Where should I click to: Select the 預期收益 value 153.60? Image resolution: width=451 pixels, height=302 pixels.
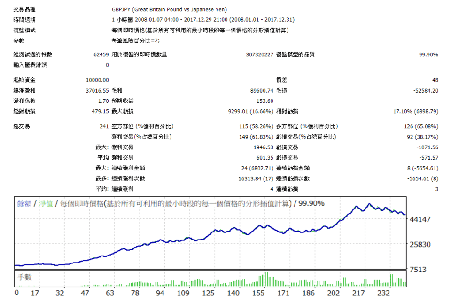[x=265, y=101]
